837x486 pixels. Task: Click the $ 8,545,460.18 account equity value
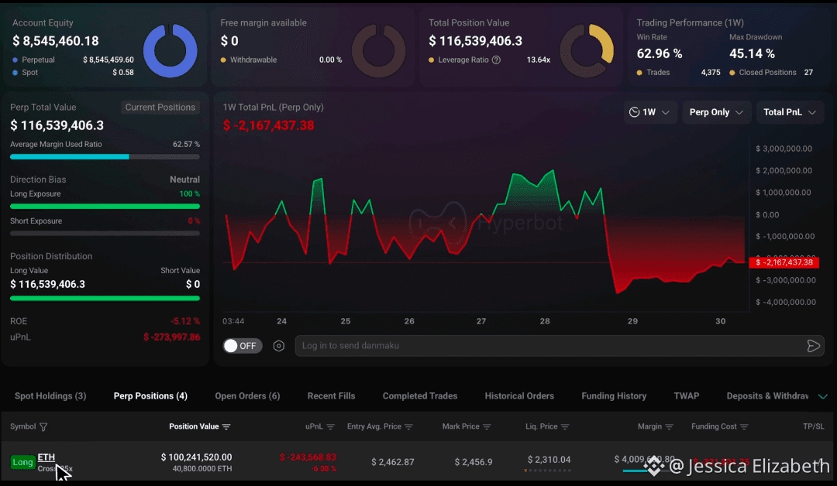click(56, 41)
